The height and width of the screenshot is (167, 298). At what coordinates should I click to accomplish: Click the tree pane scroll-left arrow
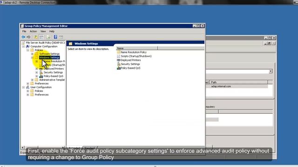[22, 148]
